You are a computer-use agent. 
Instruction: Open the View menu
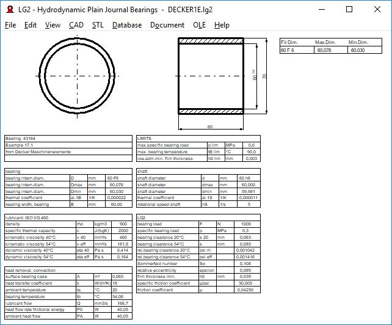[x=53, y=25]
